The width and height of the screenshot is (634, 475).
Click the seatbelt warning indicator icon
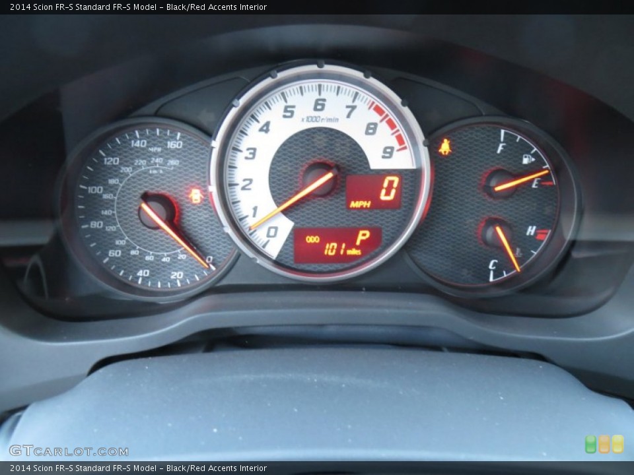pyautogui.click(x=445, y=147)
